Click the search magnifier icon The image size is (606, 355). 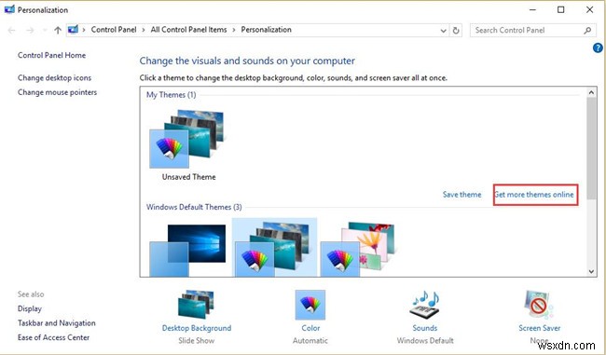point(587,30)
